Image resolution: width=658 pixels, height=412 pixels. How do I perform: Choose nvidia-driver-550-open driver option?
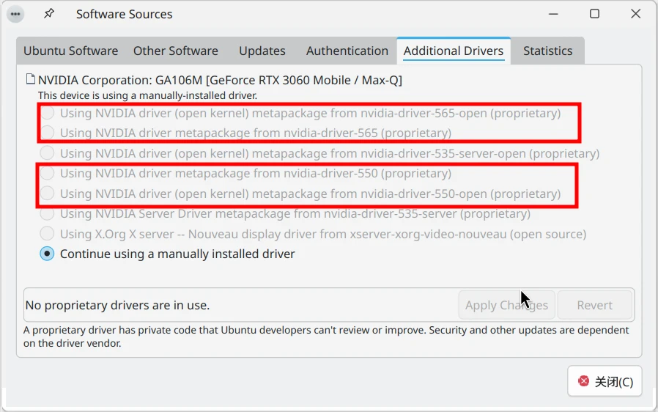click(48, 194)
